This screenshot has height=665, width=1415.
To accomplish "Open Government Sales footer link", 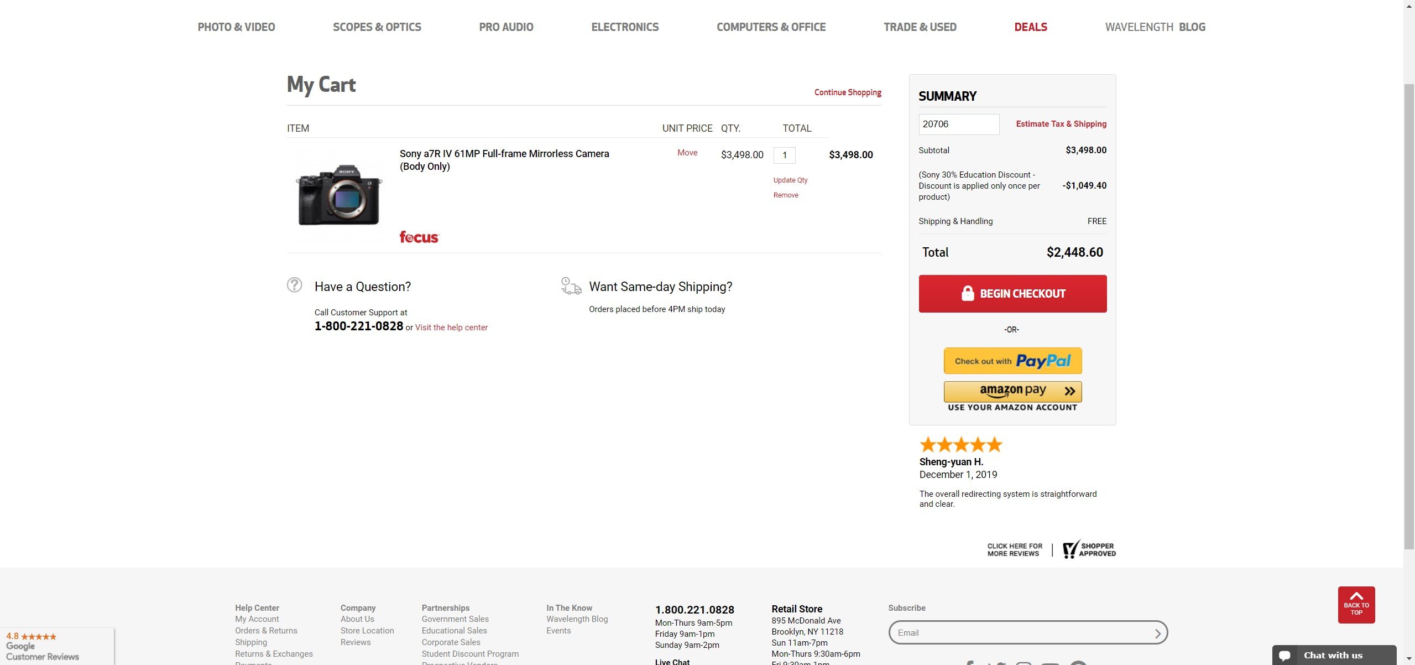I will [x=455, y=619].
